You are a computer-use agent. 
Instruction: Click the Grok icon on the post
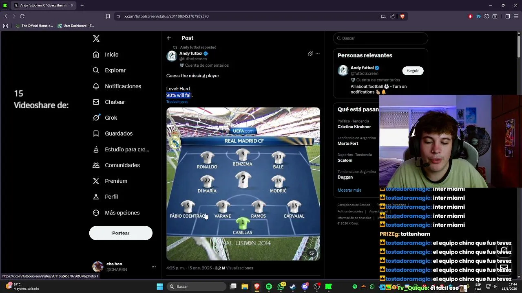310,54
